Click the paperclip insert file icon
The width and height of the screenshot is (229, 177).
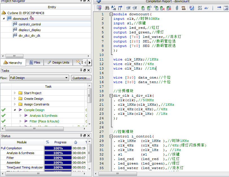click(177, 8)
